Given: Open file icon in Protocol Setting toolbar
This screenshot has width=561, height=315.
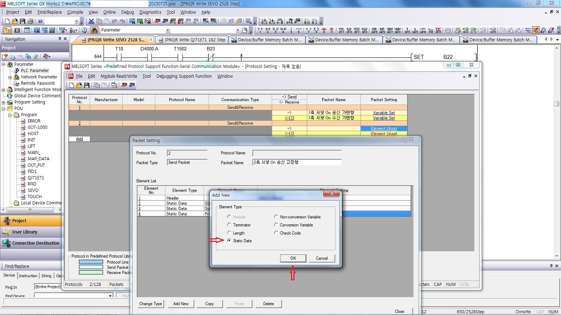Looking at the screenshot, I should 79,85.
